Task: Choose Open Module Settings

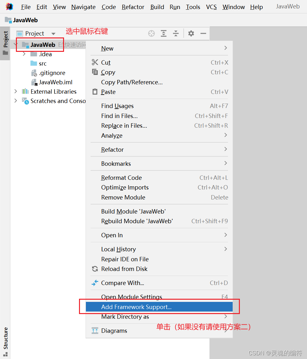Action: pyautogui.click(x=159, y=297)
